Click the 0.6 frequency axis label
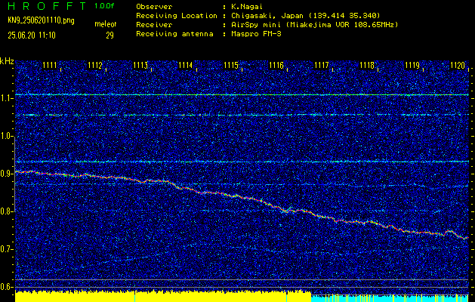 (x=5, y=287)
